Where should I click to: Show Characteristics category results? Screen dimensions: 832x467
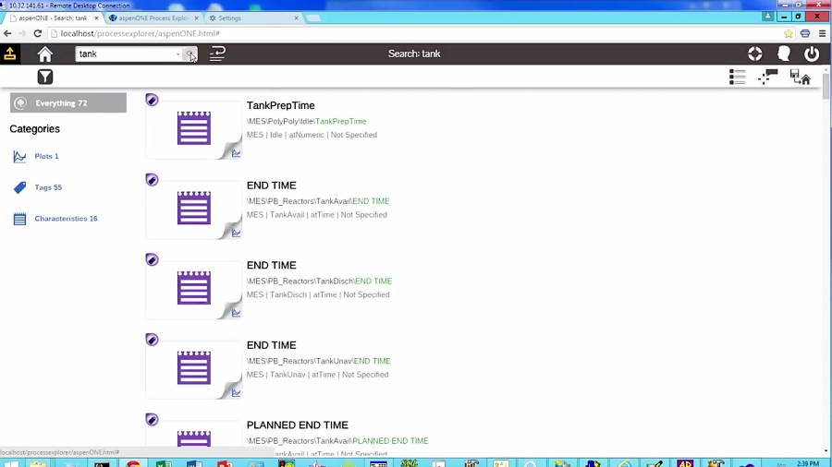click(66, 219)
